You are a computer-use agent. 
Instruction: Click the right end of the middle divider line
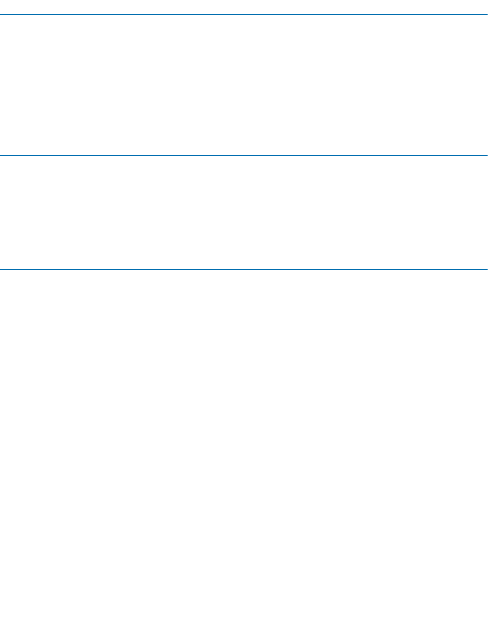[x=486, y=155]
